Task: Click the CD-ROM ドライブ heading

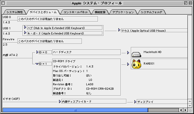Action: [x=64, y=61]
